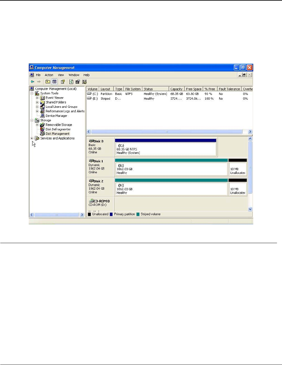Click the disk view scroll up arrow
The height and width of the screenshot is (365, 282).
(x=250, y=139)
